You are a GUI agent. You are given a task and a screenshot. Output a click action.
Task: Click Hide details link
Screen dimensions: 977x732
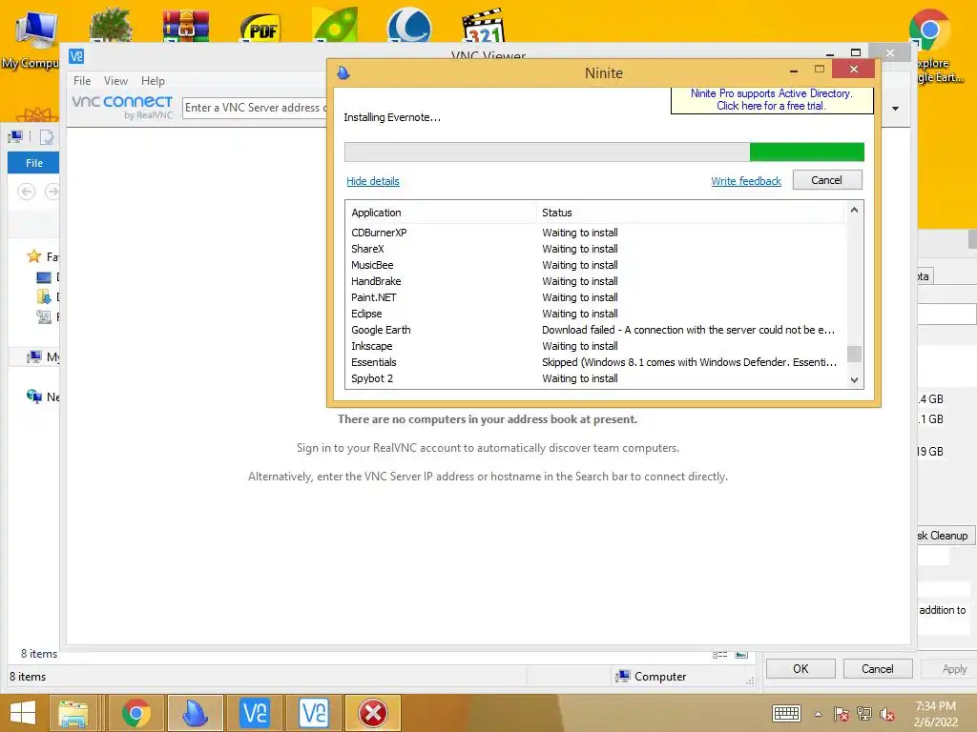(373, 181)
